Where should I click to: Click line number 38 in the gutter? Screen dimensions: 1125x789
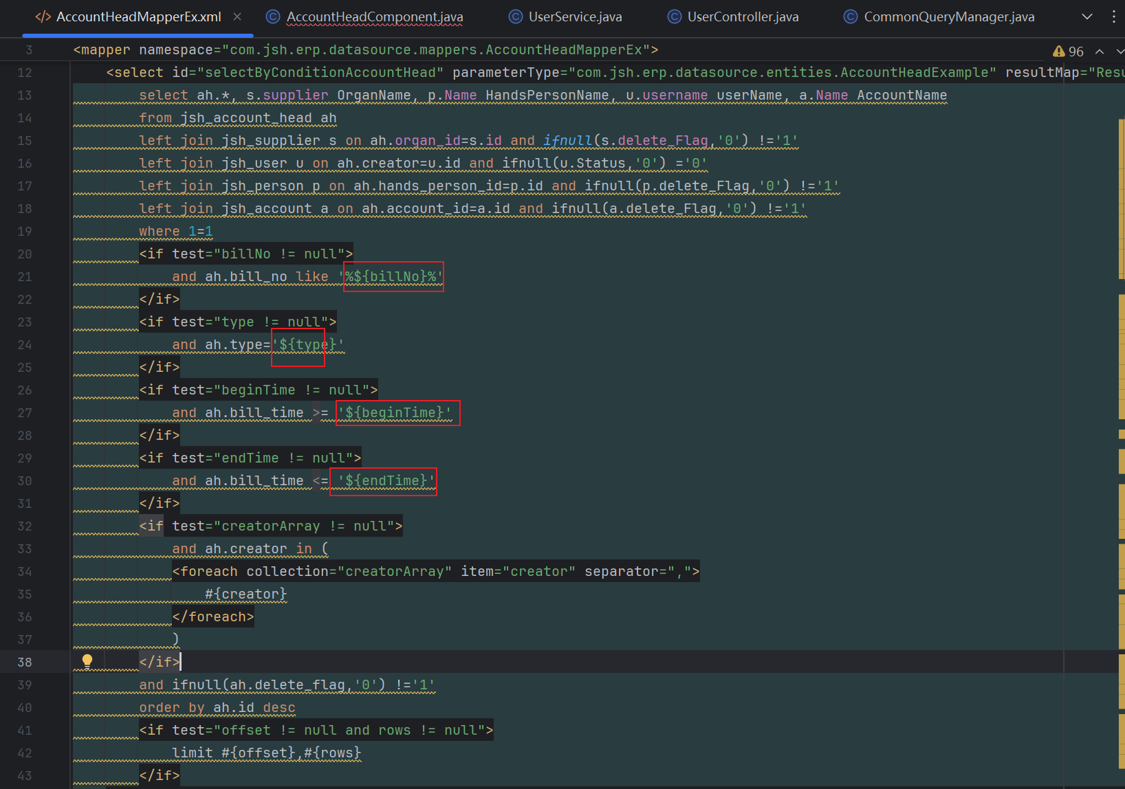click(x=25, y=662)
